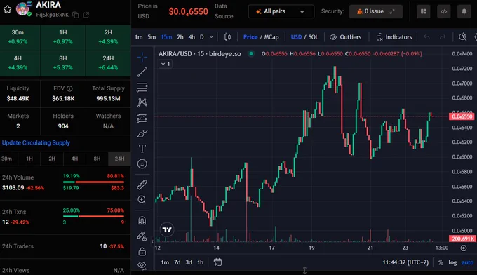Open the embed code icon
The width and height of the screenshot is (477, 275).
[444, 11]
